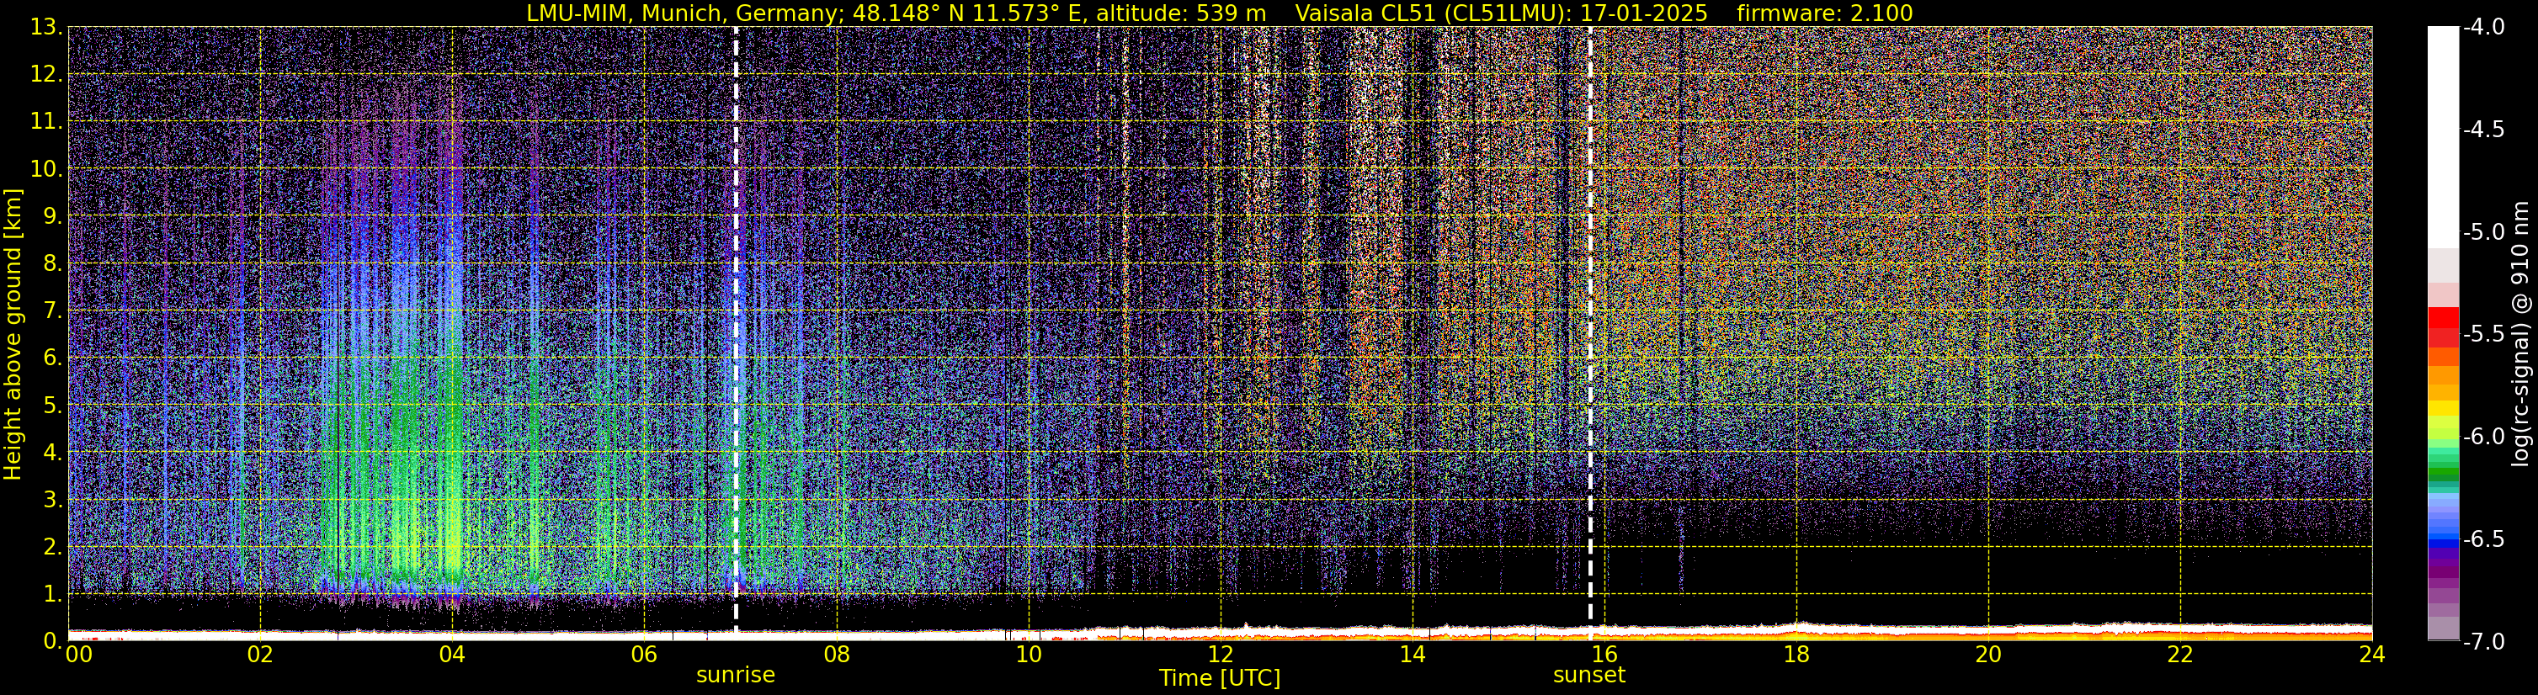Pick the white segment of the colorbar
Screen dimensions: 2538x695
click(x=2444, y=137)
